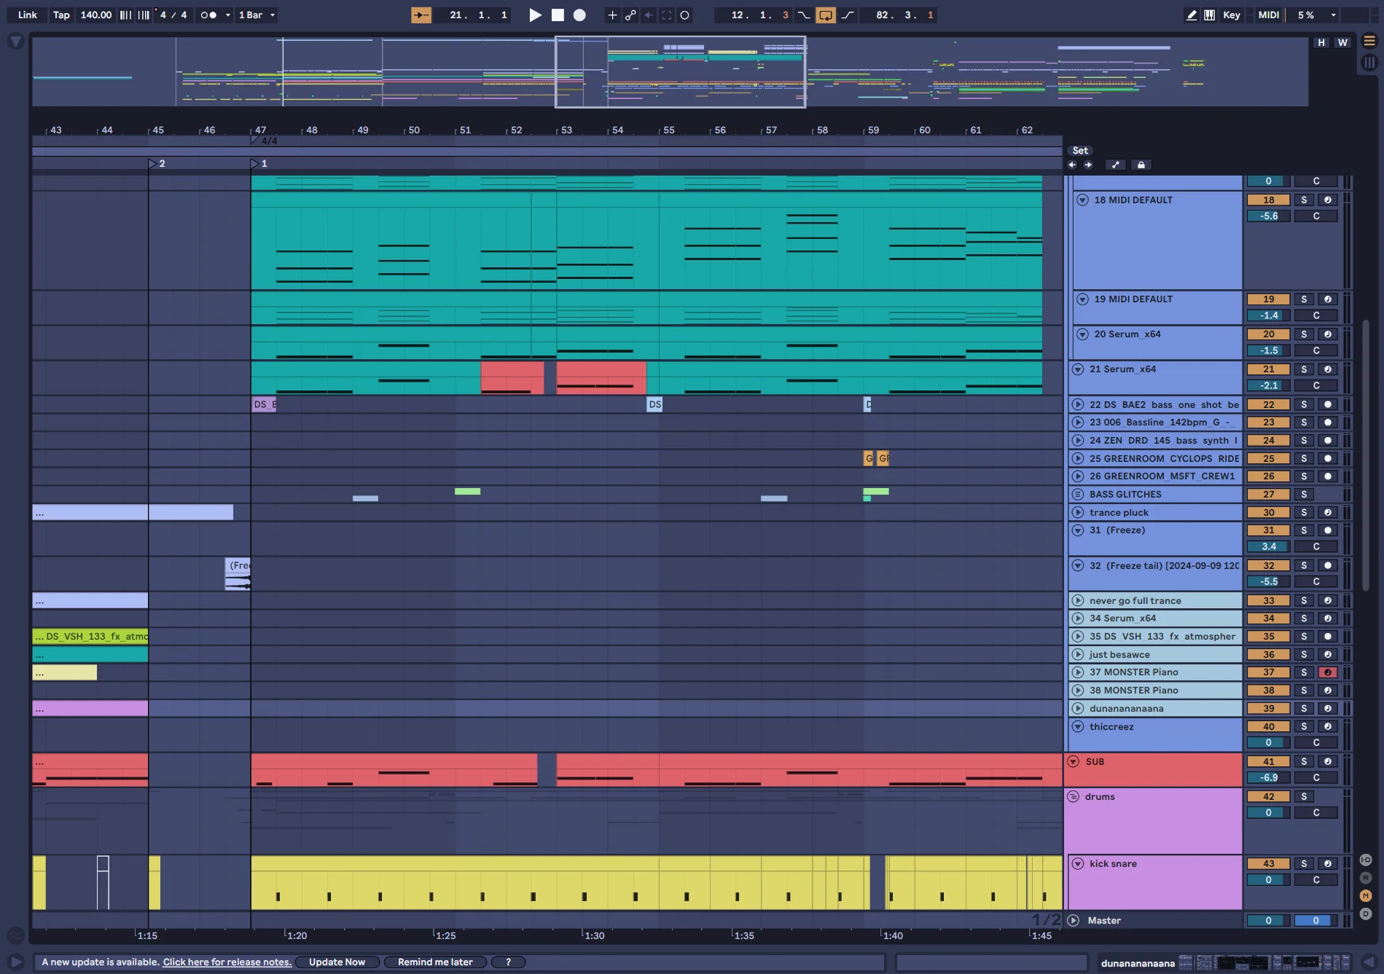Fold the SUB track
The image size is (1384, 974).
(x=1073, y=761)
